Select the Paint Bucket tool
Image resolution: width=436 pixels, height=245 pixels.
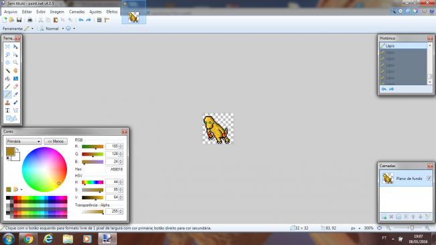tap(7, 79)
